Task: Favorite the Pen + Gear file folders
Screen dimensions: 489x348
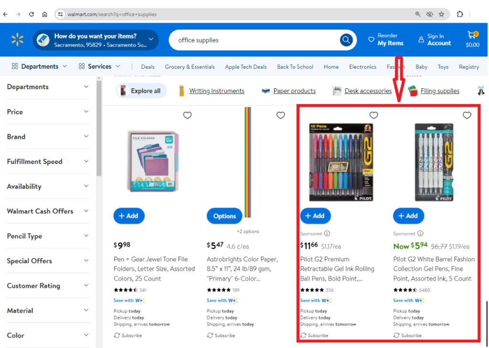Action: pos(187,115)
